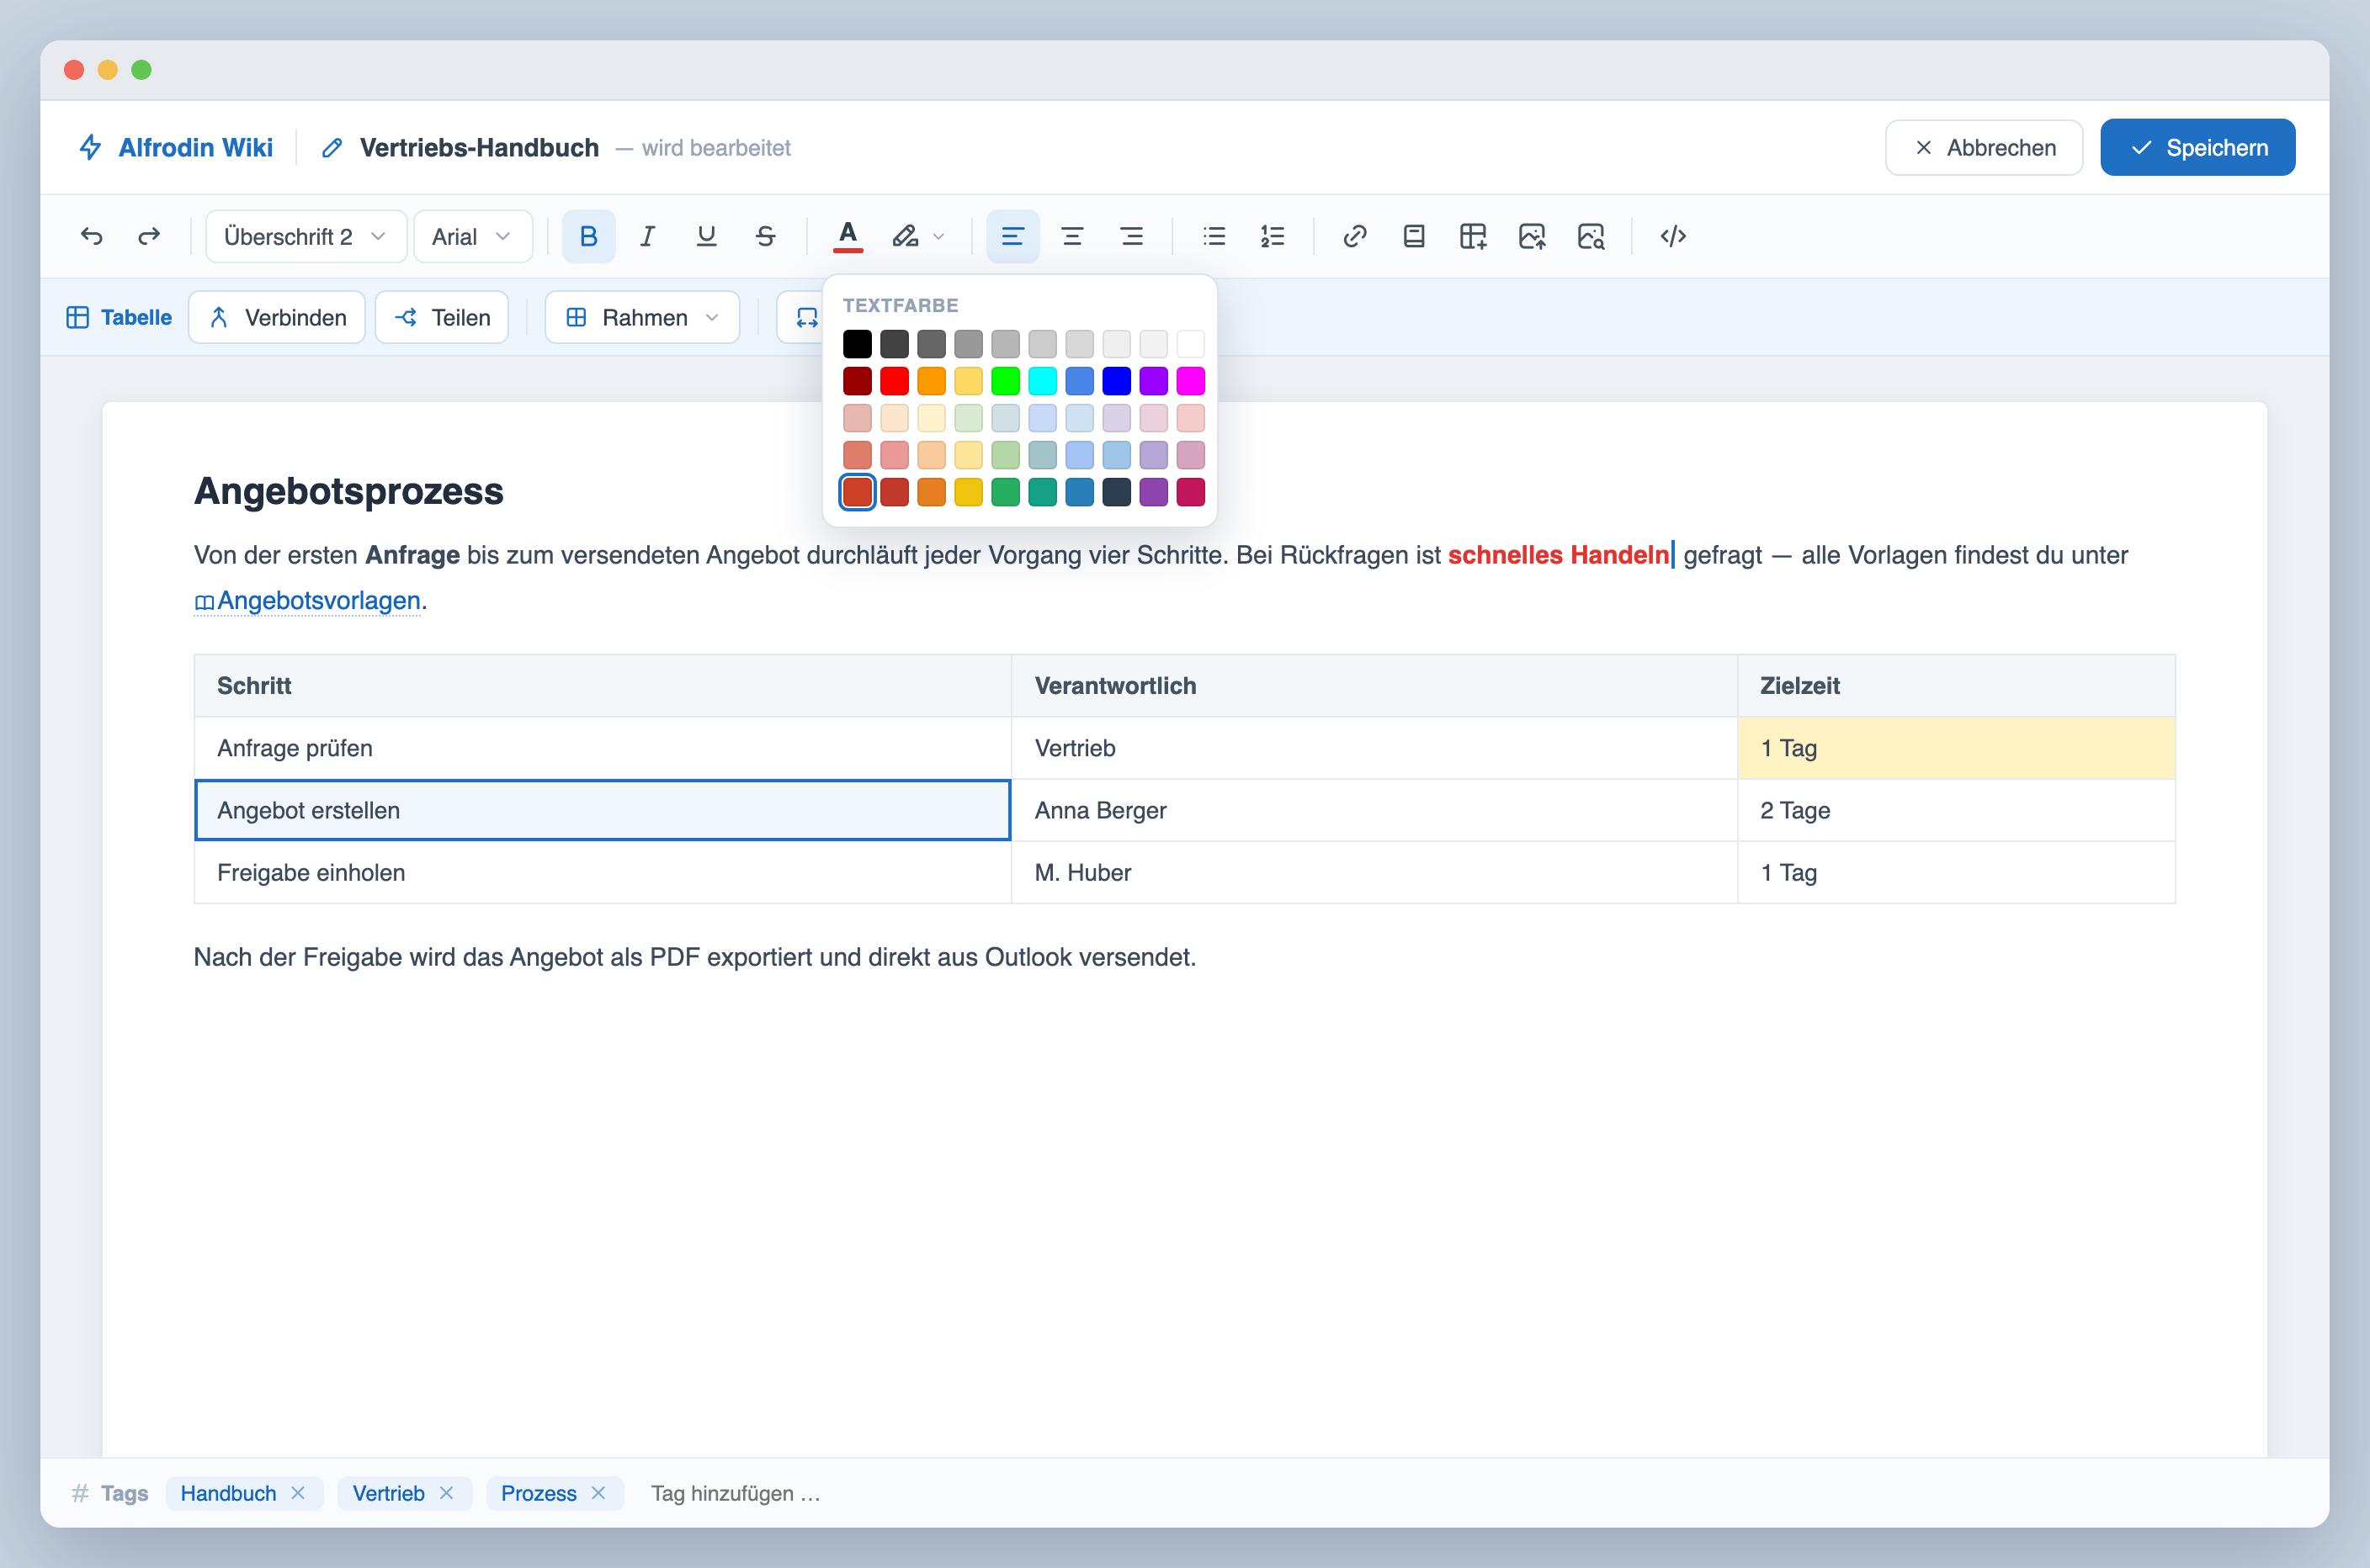Pick the bright green swatch
Screen dimensions: 2370x1568
click(x=1006, y=381)
